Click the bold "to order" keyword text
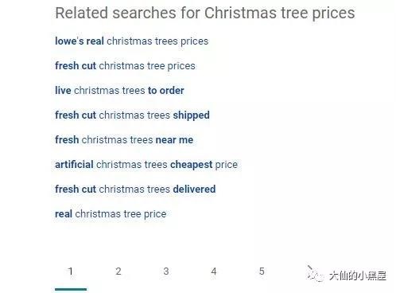This screenshot has height=293, width=396. tap(166, 91)
